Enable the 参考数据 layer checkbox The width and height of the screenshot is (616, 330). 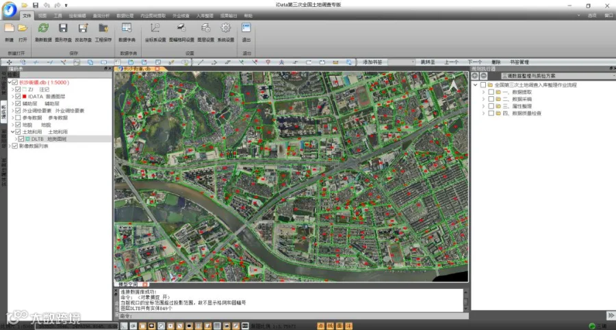click(x=18, y=118)
